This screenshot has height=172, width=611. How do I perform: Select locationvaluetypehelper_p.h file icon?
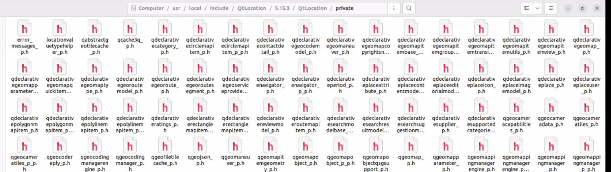coord(60,28)
